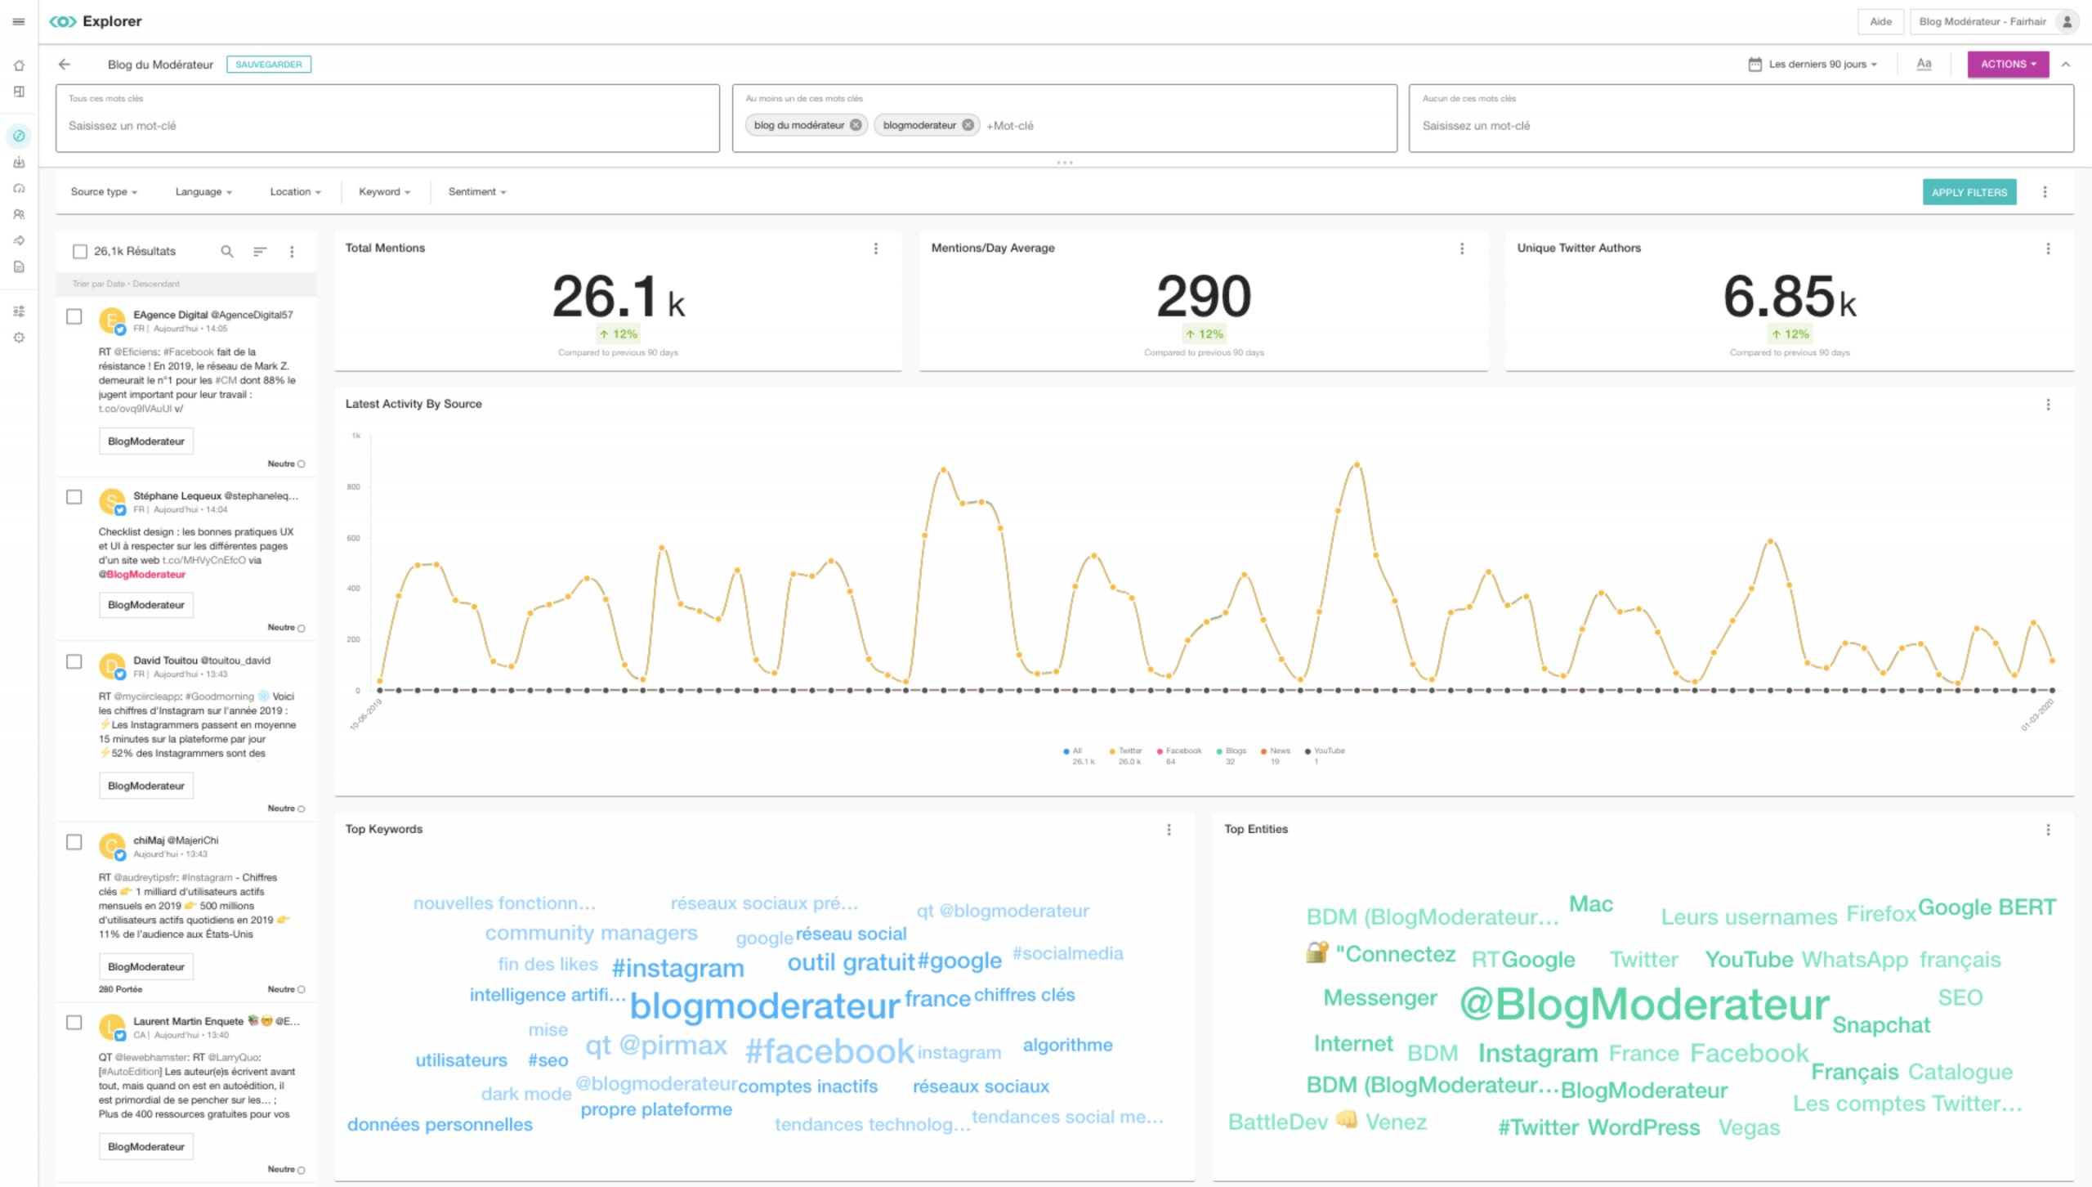Click the SAUVEGARDER button
Viewport: 2092px width, 1187px height.
pos(268,64)
